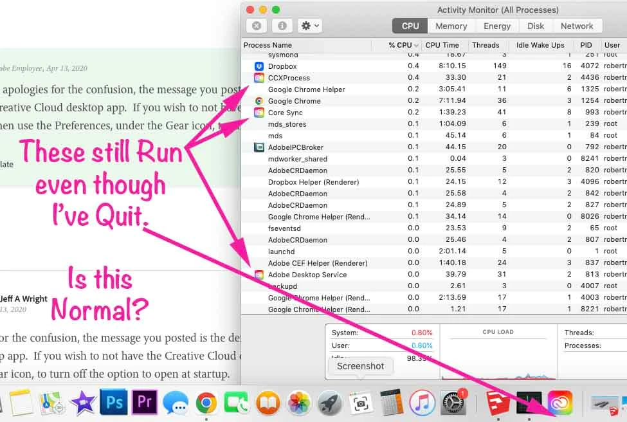Screen dimensions: 627x422
Task: Open Google Chrome from the Dock
Action: click(206, 403)
